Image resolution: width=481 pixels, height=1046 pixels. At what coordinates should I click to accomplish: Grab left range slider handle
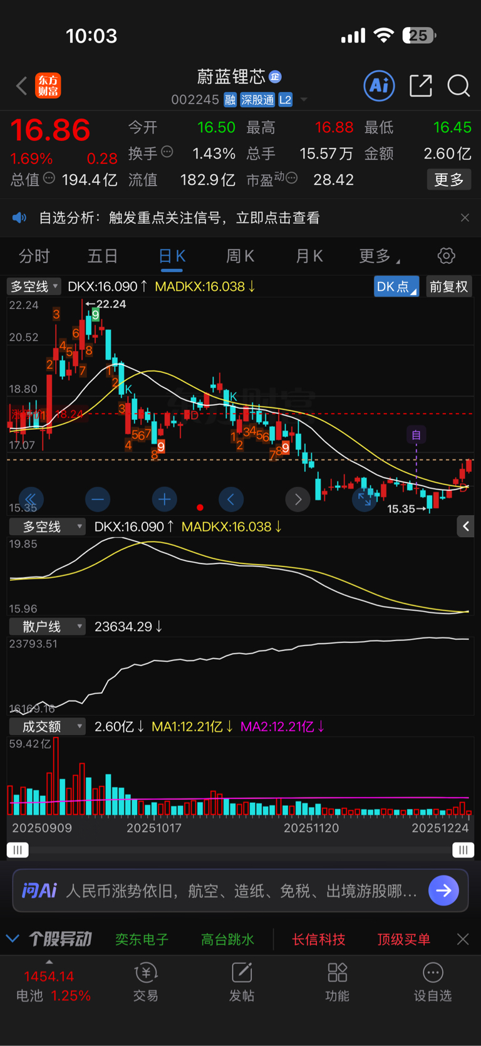pyautogui.click(x=18, y=850)
